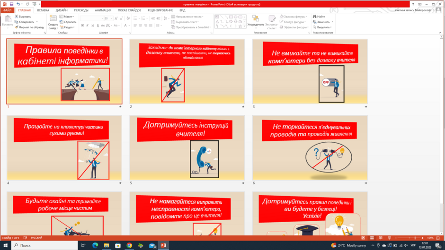
Task: Click the Find (Найти) binoculars button
Action: pos(319,17)
